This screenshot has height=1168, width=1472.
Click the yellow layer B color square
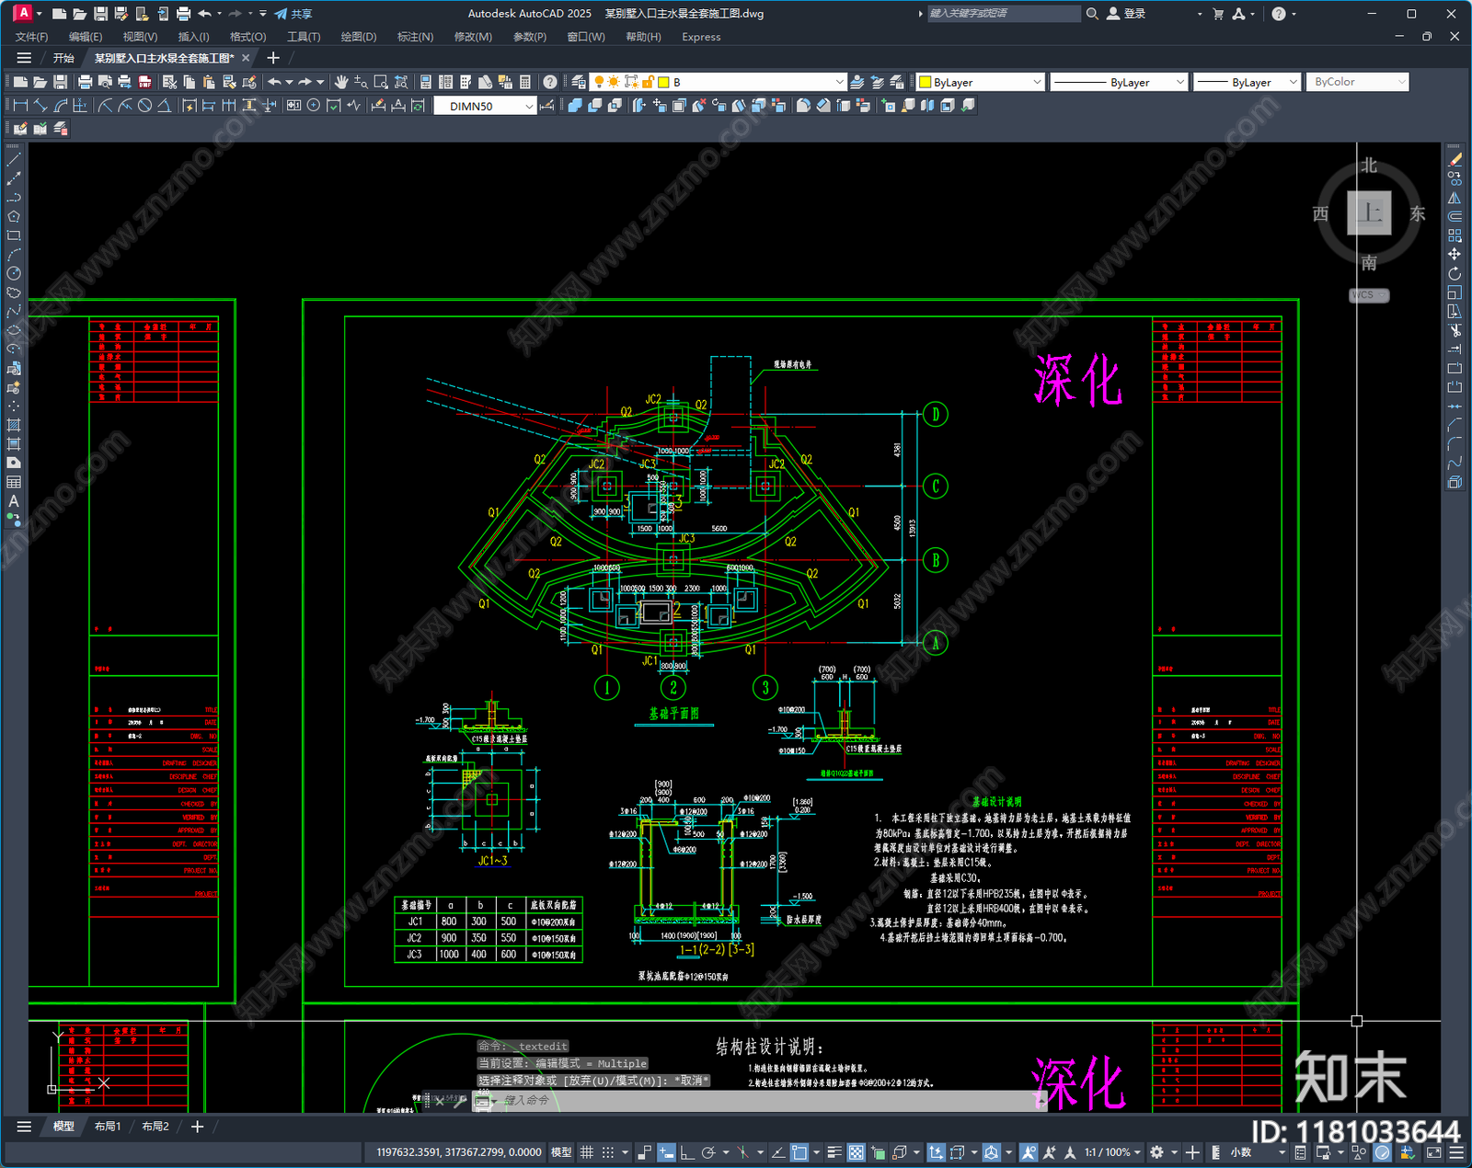coord(663,82)
